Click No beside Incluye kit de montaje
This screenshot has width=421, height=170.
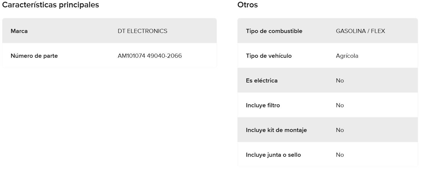click(x=340, y=130)
